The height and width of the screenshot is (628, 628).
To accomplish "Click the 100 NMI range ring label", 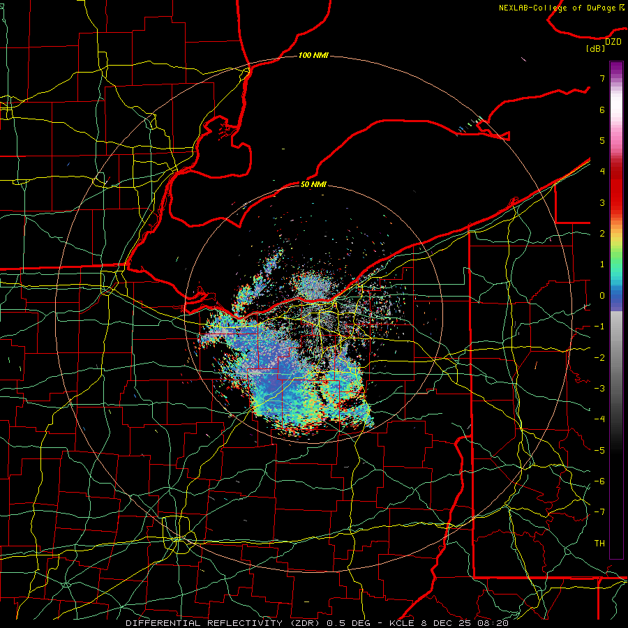I will (x=313, y=55).
